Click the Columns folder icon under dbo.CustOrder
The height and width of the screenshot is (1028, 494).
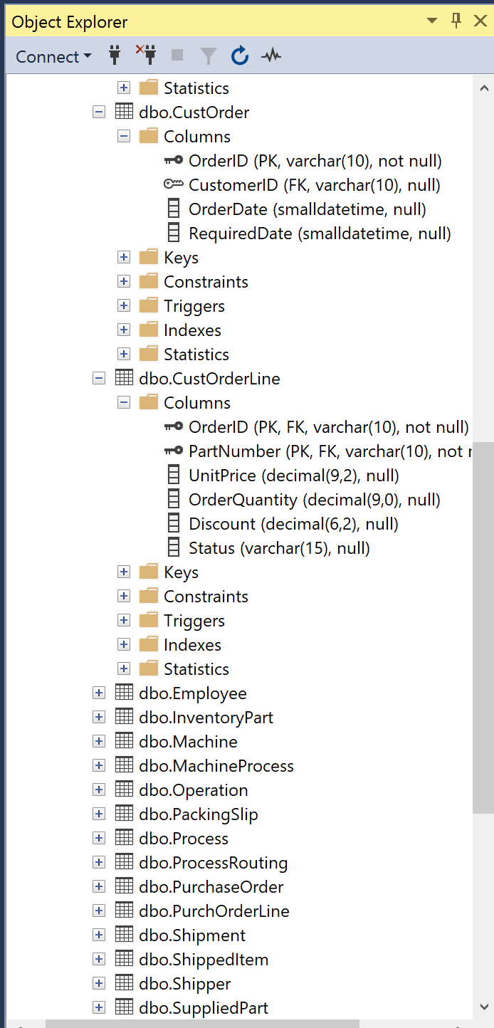(148, 135)
